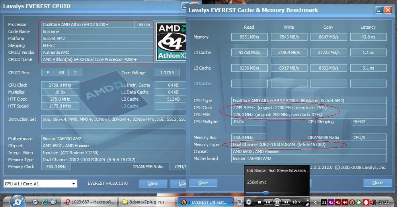Viewport: 398px width, 207px height.
Task: Click the red square tray icon
Action: pyautogui.click(x=366, y=203)
